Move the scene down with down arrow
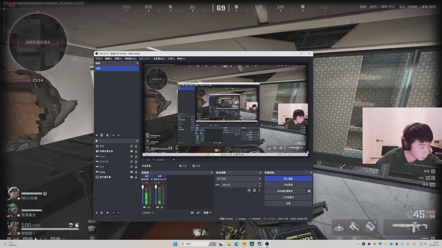This screenshot has width=442, height=248. [x=118, y=135]
